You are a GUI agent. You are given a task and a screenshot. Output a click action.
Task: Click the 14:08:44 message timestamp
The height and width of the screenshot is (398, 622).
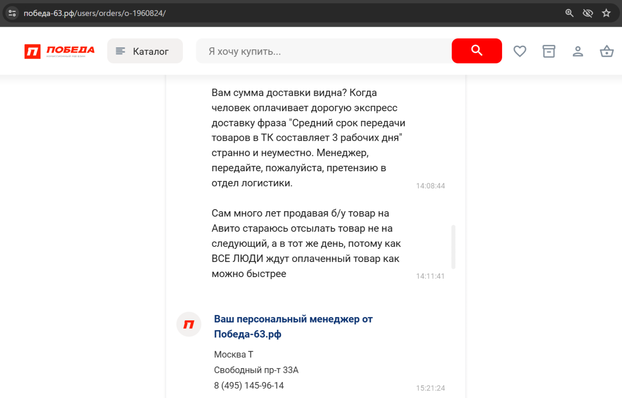pyautogui.click(x=430, y=186)
